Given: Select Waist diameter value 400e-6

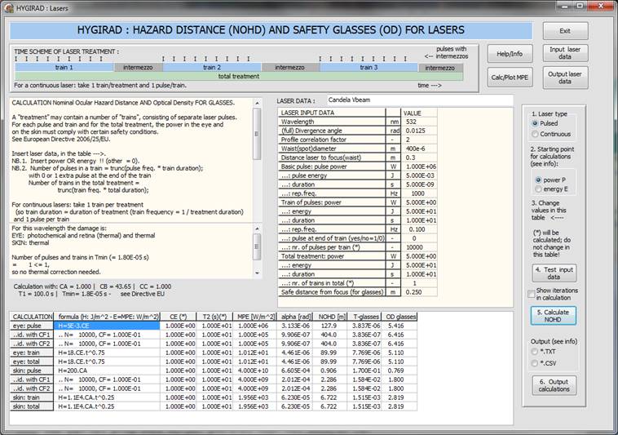Looking at the screenshot, I should click(x=419, y=149).
